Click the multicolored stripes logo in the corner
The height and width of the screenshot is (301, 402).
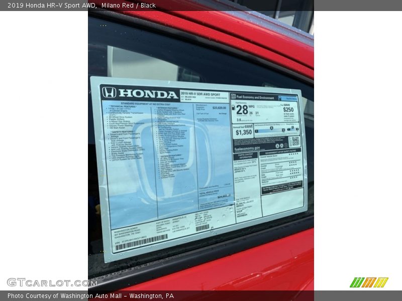coord(369,282)
